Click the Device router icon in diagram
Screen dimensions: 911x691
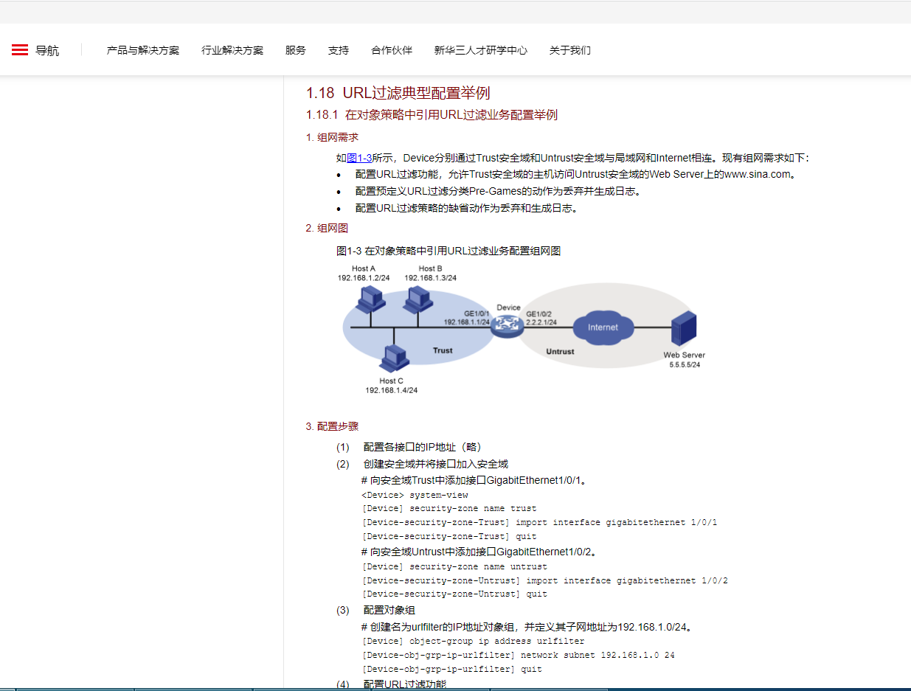tap(507, 325)
